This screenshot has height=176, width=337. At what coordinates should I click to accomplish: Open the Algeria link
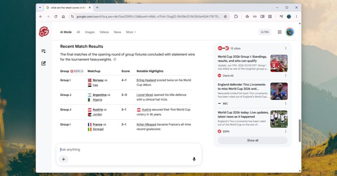(x=97, y=100)
